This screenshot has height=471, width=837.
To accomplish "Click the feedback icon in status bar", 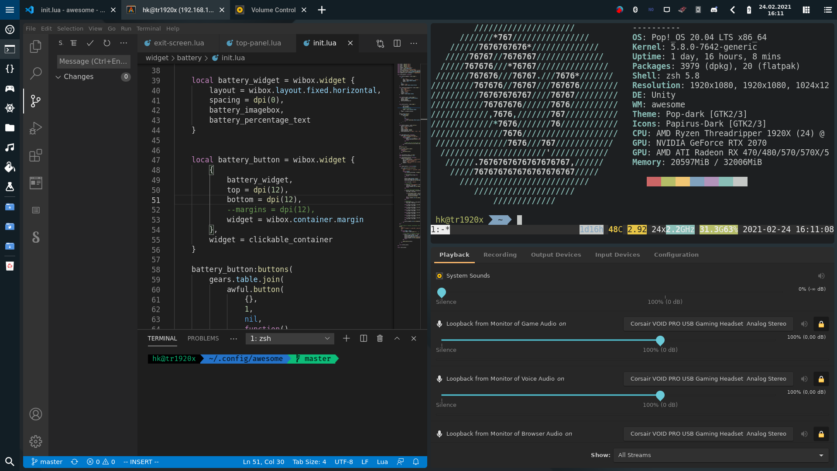I will [x=400, y=462].
